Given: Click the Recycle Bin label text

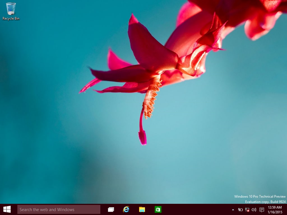Looking at the screenshot, I should (11, 18).
